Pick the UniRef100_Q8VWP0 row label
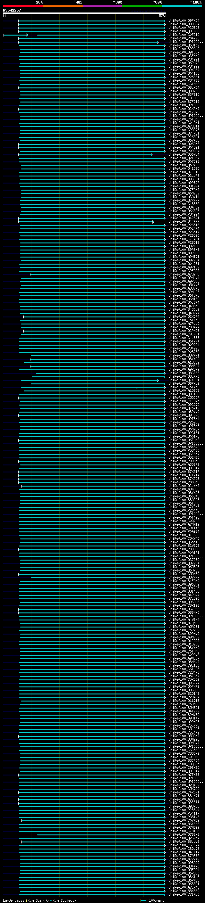Image resolution: width=205 pixels, height=903 pixels. [x=184, y=359]
